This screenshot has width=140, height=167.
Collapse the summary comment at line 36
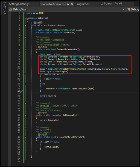(x=25, y=103)
